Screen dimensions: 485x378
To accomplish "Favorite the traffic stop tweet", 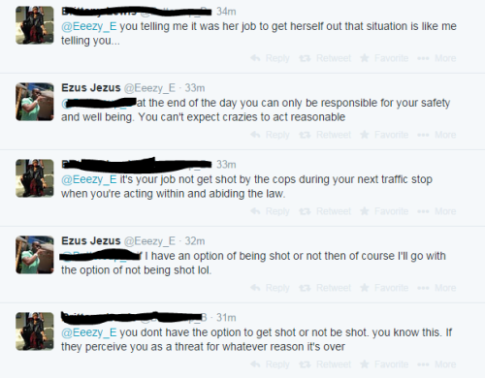I will (384, 211).
